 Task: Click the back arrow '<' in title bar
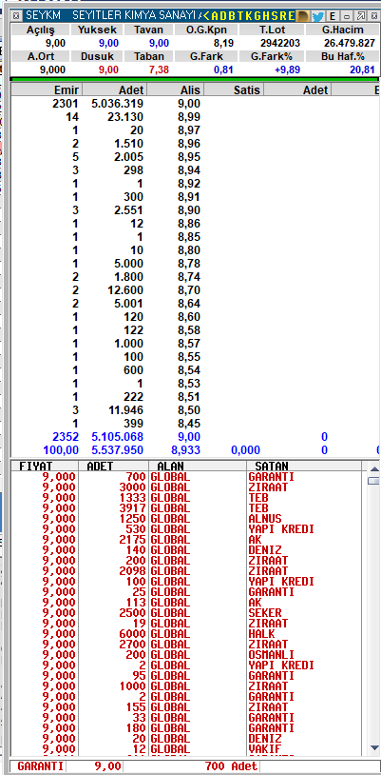pyautogui.click(x=206, y=16)
